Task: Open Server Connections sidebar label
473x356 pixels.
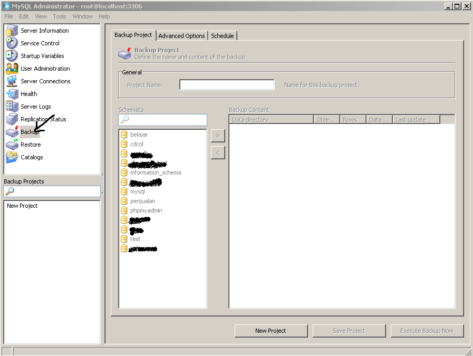Action: (45, 81)
